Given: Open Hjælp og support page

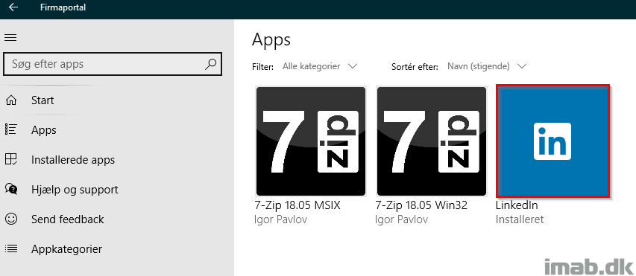Looking at the screenshot, I should pyautogui.click(x=75, y=190).
